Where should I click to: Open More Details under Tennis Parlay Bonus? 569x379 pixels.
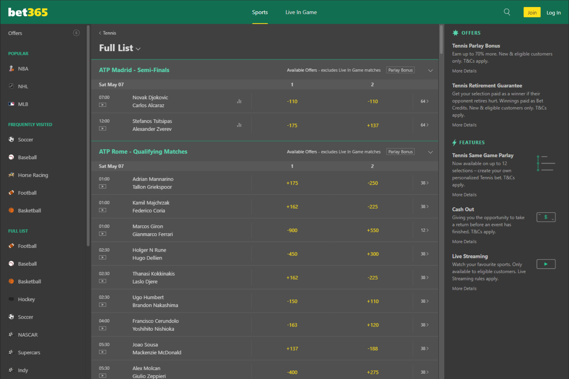pos(464,71)
